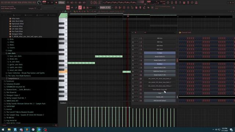Open the FILE menu
Image resolution: width=235 pixels, height=132 pixels.
pyautogui.click(x=2, y=3)
